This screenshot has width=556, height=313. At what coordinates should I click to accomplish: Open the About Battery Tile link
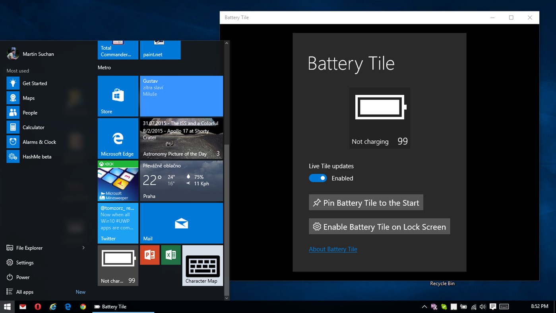point(333,249)
